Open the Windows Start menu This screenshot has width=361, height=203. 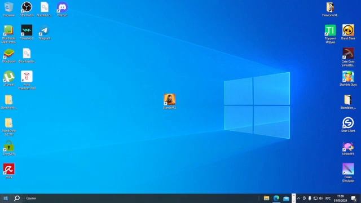6,198
